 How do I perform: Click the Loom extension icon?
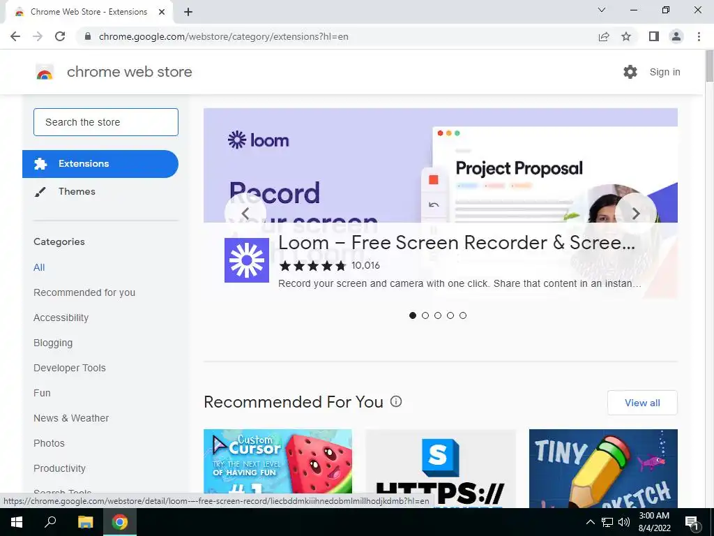point(246,260)
